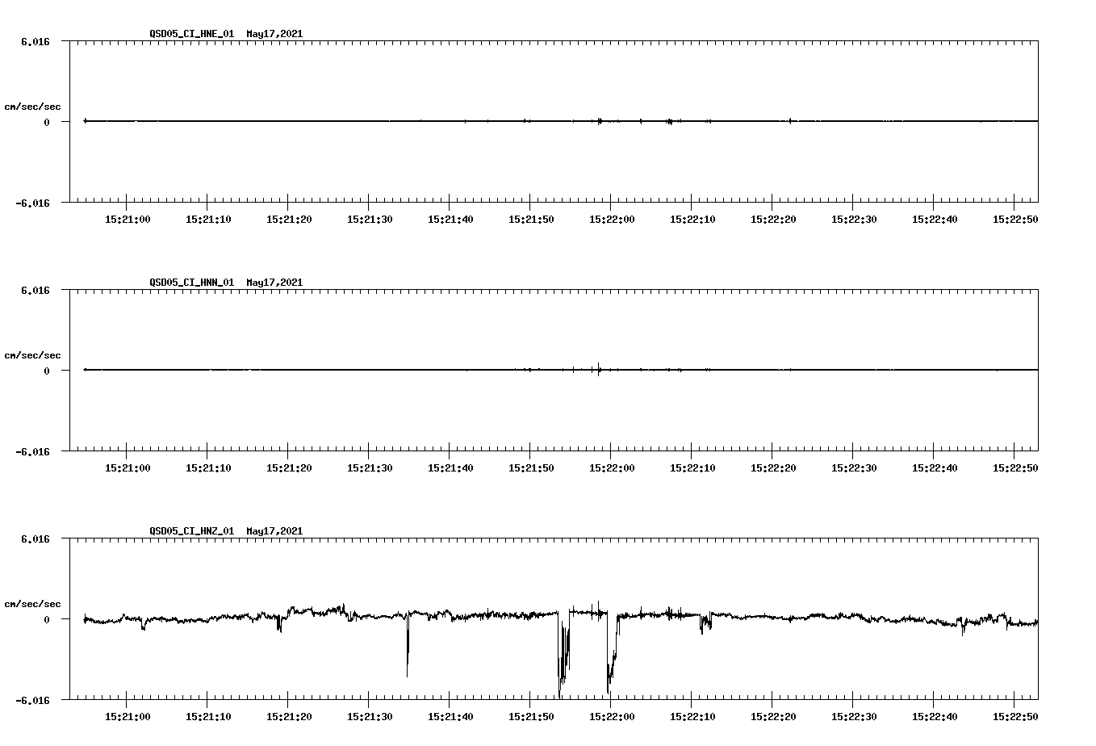This screenshot has width=1096, height=746.
Task: Select the May17,2021 date label on top plot
Action: (274, 34)
